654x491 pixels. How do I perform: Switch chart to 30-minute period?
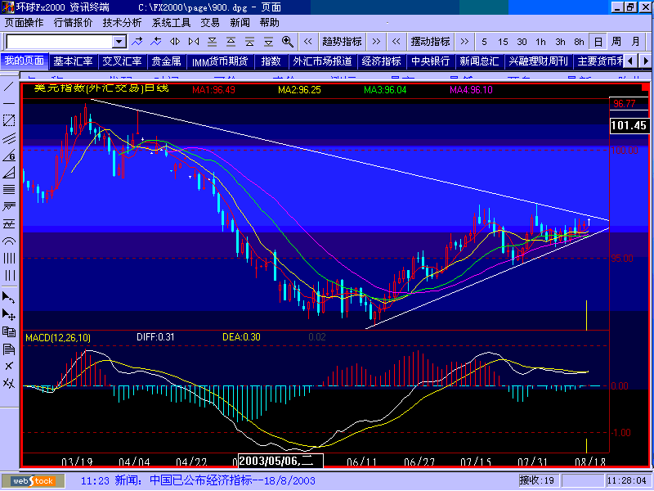coord(522,42)
